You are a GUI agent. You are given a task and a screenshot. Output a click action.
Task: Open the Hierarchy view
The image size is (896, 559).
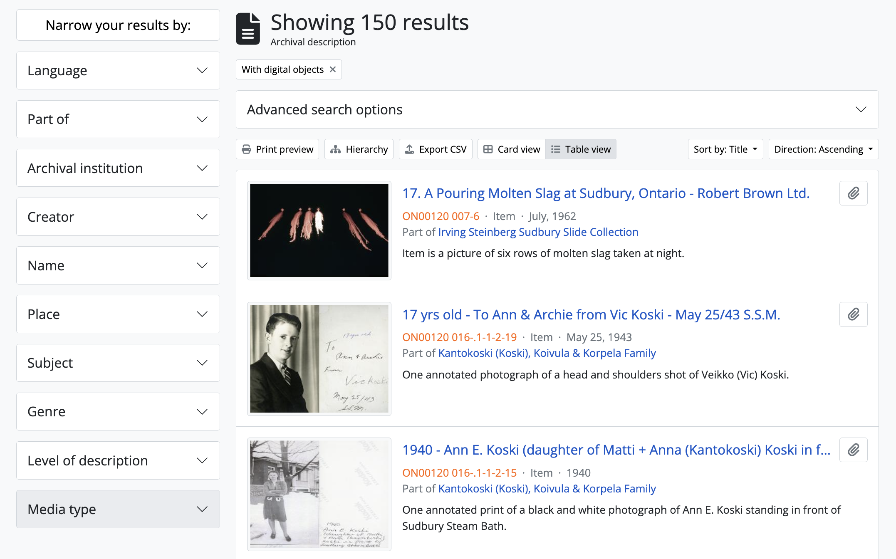click(359, 149)
